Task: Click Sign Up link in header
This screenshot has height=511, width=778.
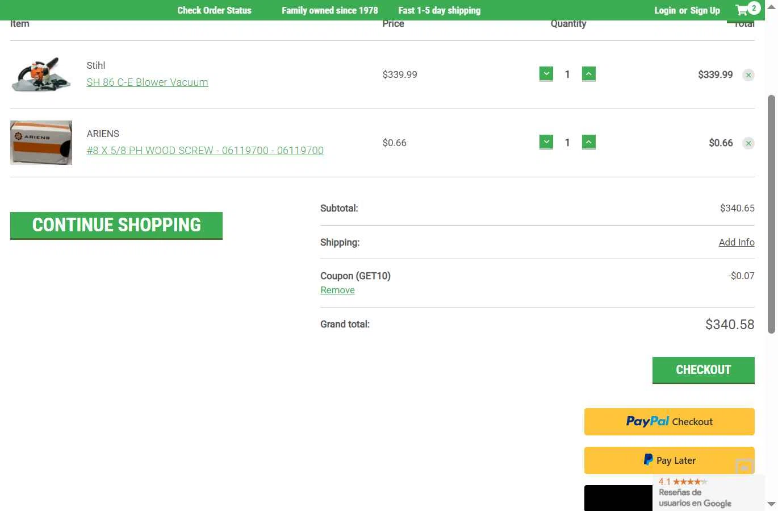Action: coord(705,10)
